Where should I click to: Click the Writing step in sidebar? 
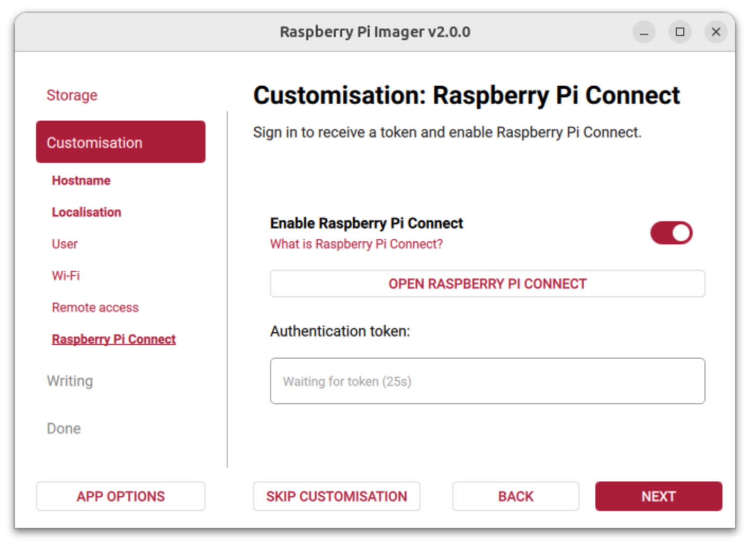click(x=70, y=381)
